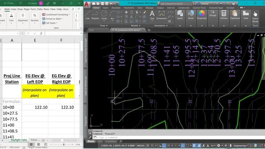Switch to Excel Normal view button
The width and height of the screenshot is (265, 149).
pos(31,144)
